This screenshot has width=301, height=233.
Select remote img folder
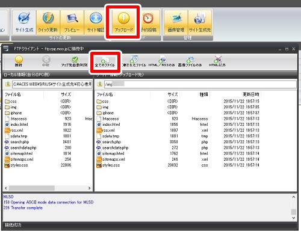[103, 107]
